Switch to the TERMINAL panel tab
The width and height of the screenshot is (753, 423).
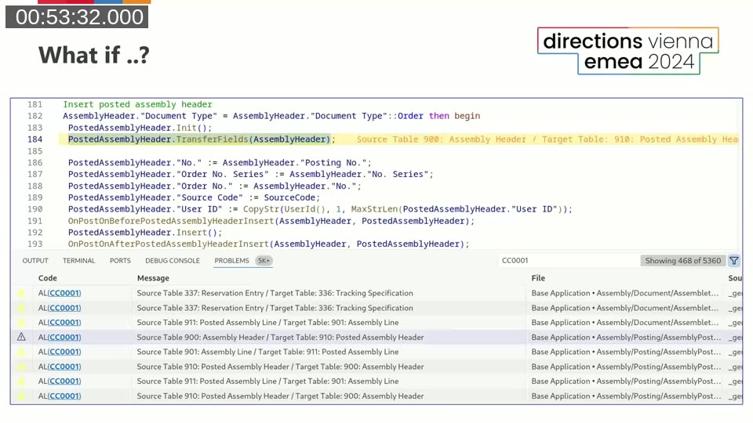tap(78, 260)
